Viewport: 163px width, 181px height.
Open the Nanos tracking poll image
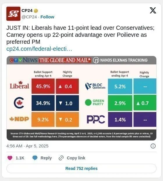click(81, 98)
